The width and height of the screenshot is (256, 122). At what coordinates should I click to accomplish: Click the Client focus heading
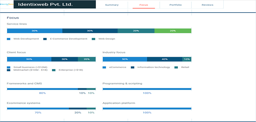(16, 52)
